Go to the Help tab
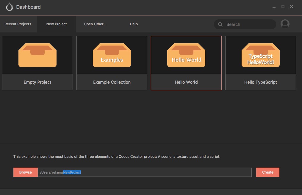This screenshot has height=195, width=302. pyautogui.click(x=134, y=24)
